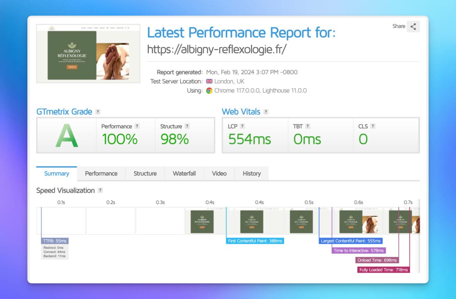The width and height of the screenshot is (456, 299).
Task: Click the Structure score help icon
Action: click(x=187, y=126)
